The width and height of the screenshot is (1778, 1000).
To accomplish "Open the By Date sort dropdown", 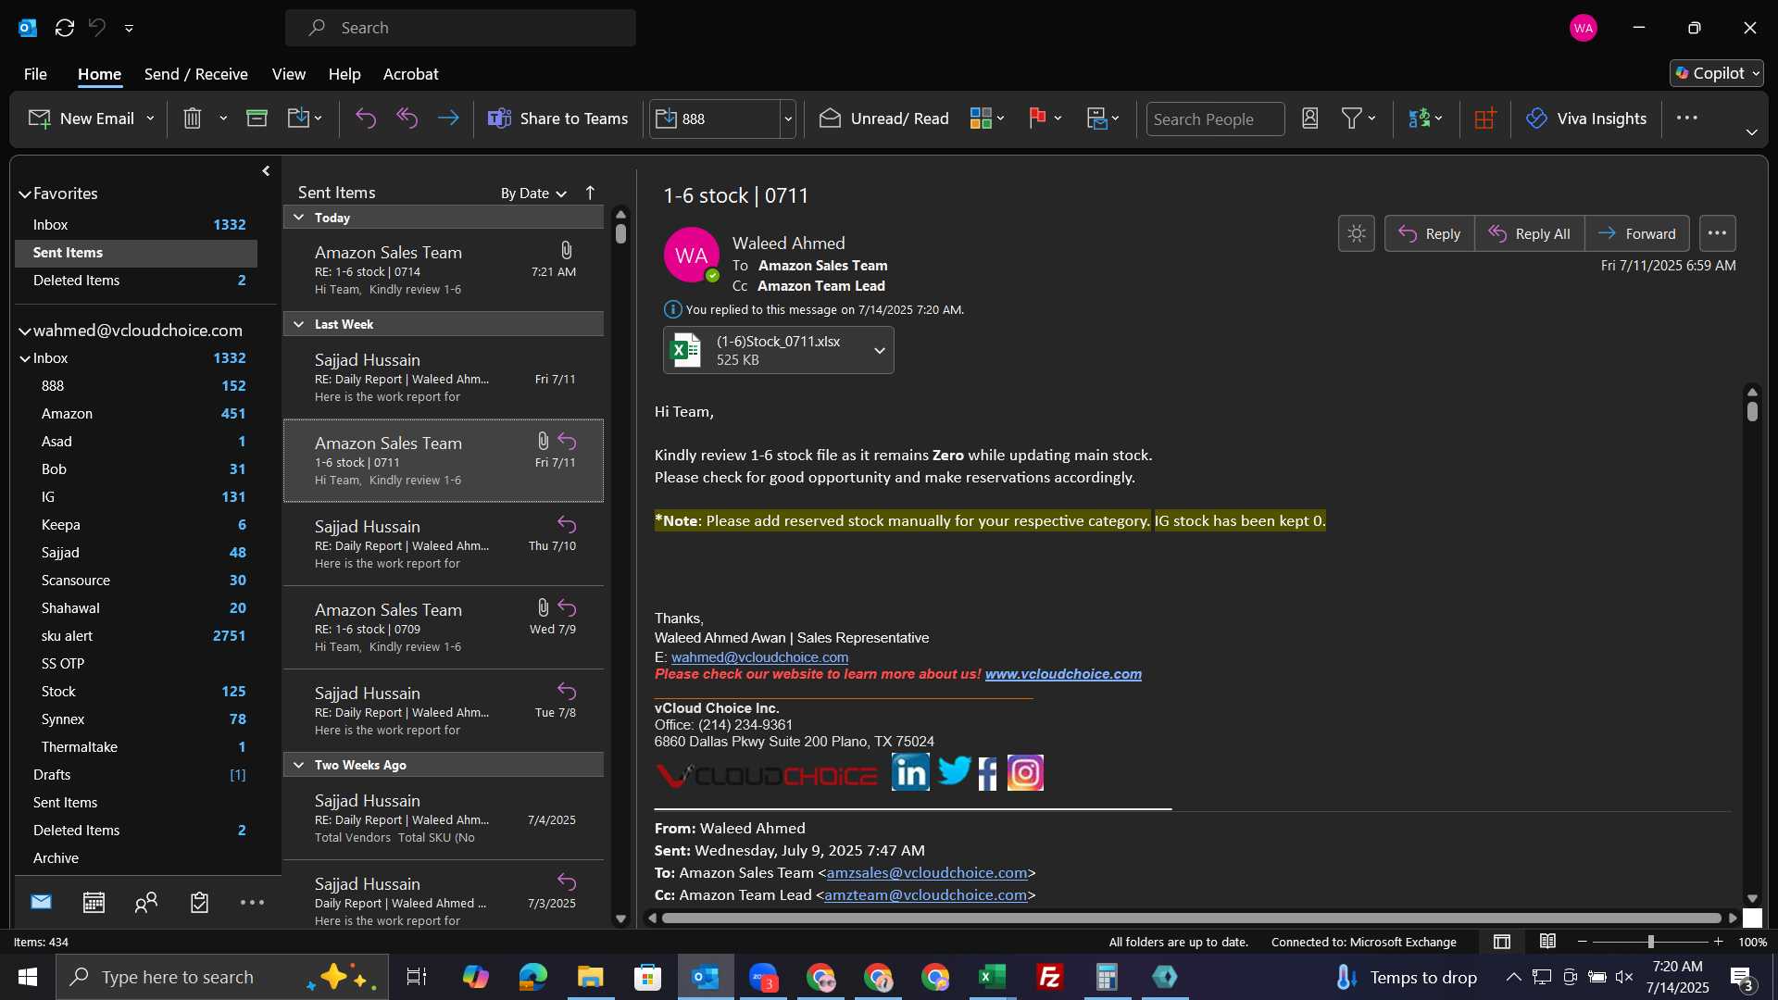I will coord(533,193).
